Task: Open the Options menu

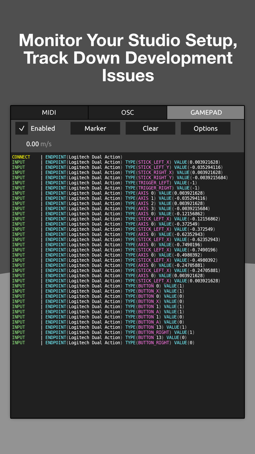Action: tap(205, 128)
